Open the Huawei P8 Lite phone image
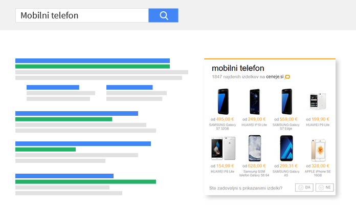The image size is (356, 208). coord(223,149)
